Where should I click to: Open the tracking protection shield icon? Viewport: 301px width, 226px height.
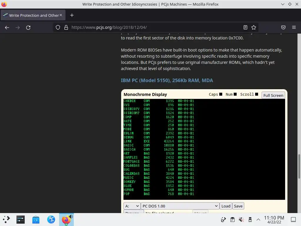pos(58,27)
